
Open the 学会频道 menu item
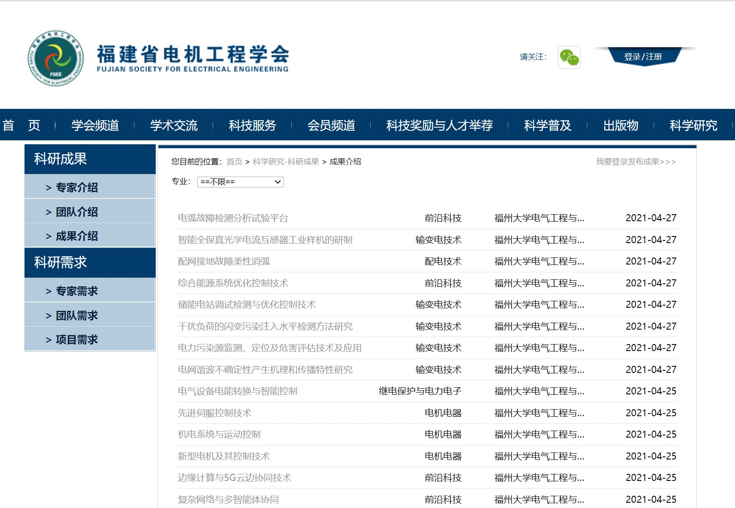pyautogui.click(x=95, y=125)
